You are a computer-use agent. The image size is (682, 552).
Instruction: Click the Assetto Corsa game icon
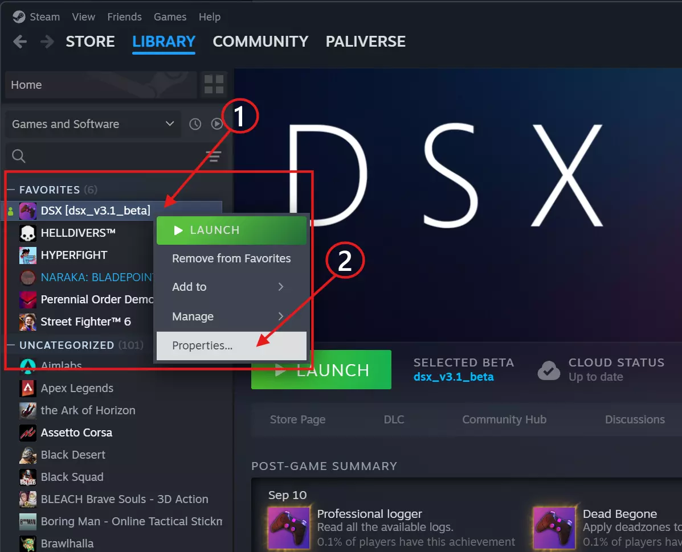point(28,432)
